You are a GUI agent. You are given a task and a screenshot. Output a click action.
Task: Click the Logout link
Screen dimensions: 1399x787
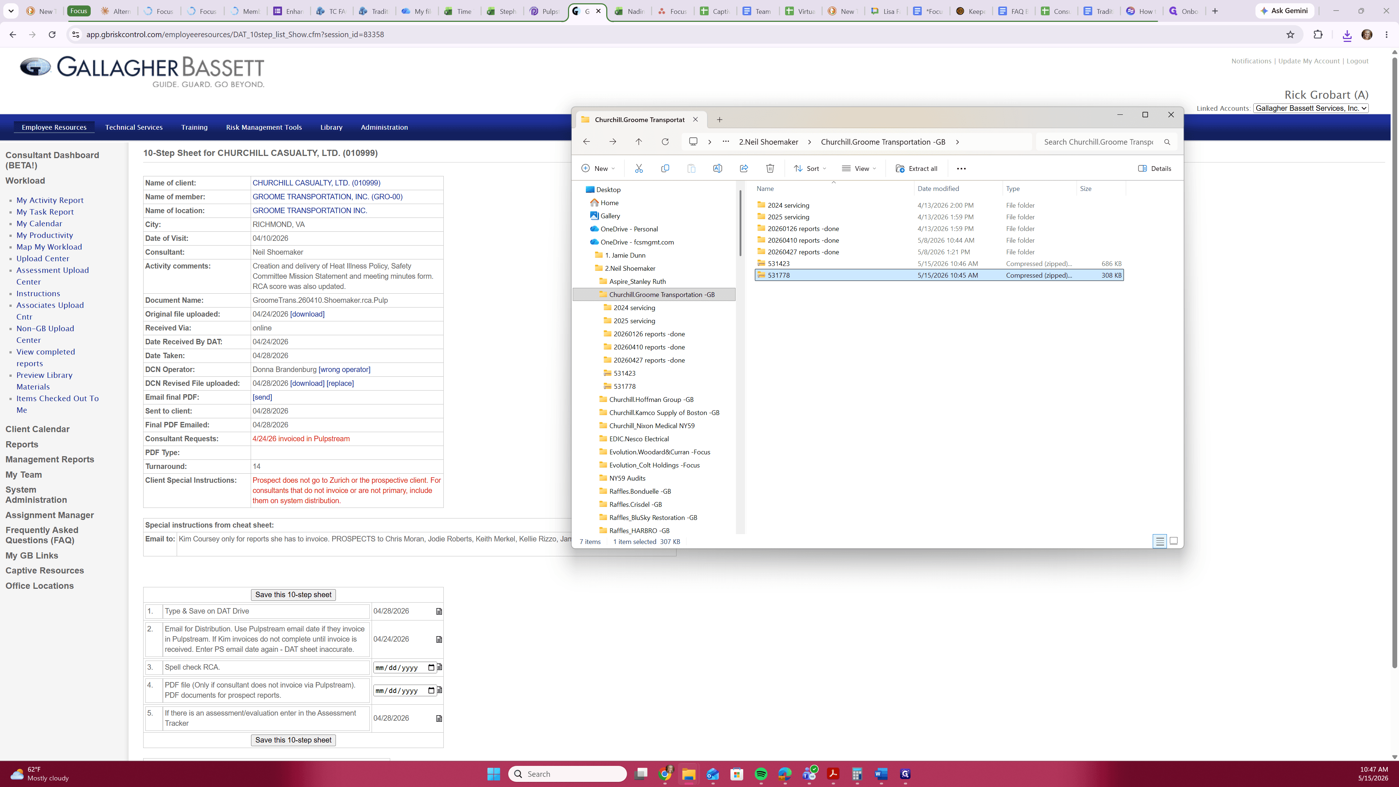click(1357, 61)
